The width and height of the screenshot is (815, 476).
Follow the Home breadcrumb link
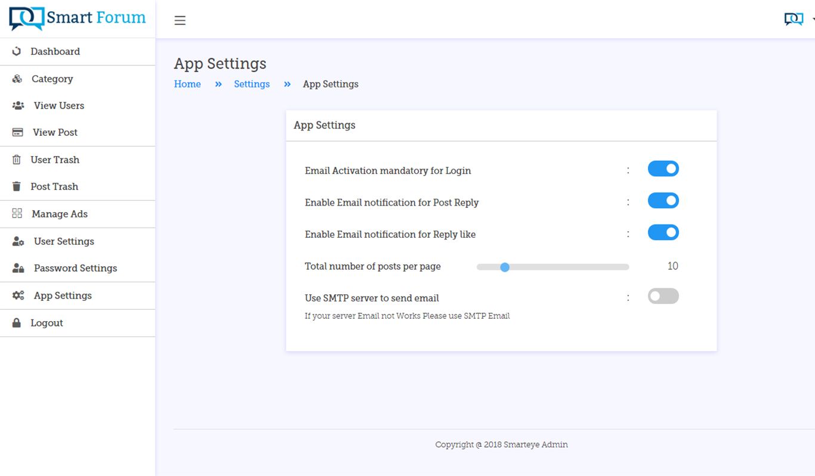point(187,84)
